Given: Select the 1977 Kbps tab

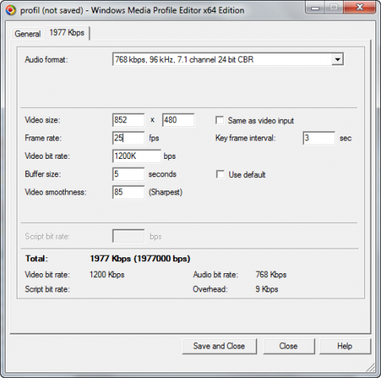Looking at the screenshot, I should [x=67, y=33].
